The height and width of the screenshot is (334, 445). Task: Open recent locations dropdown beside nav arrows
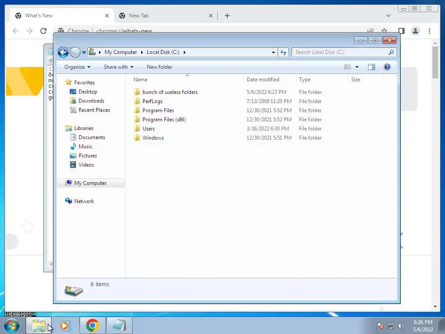point(84,53)
